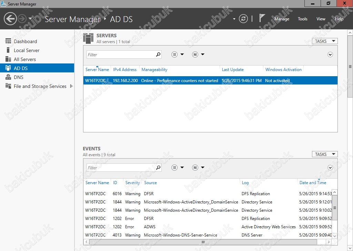Open the Events TASKS dropdown
The height and width of the screenshot is (251, 353).
tap(325, 154)
